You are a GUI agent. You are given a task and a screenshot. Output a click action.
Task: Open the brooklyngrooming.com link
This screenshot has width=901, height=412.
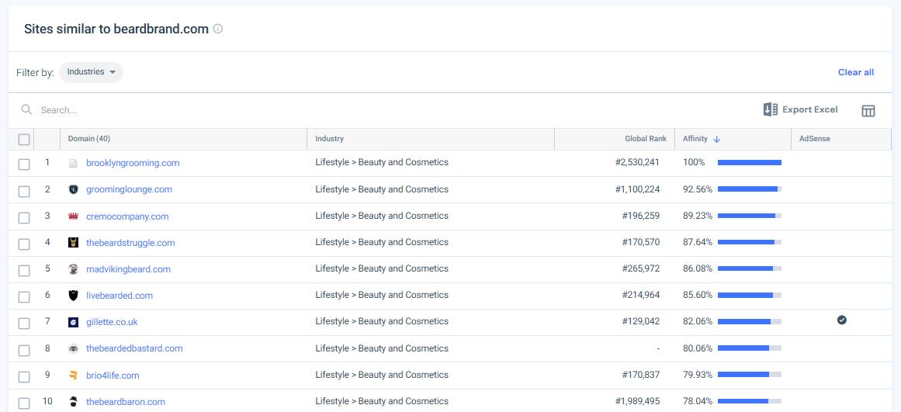tap(133, 163)
